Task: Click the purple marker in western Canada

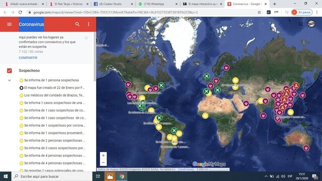Action: pos(128,84)
